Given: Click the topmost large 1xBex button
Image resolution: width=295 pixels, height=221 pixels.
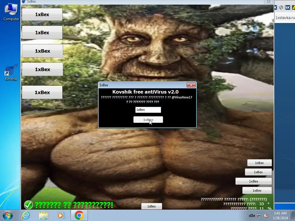Looking at the screenshot, I should (42, 14).
